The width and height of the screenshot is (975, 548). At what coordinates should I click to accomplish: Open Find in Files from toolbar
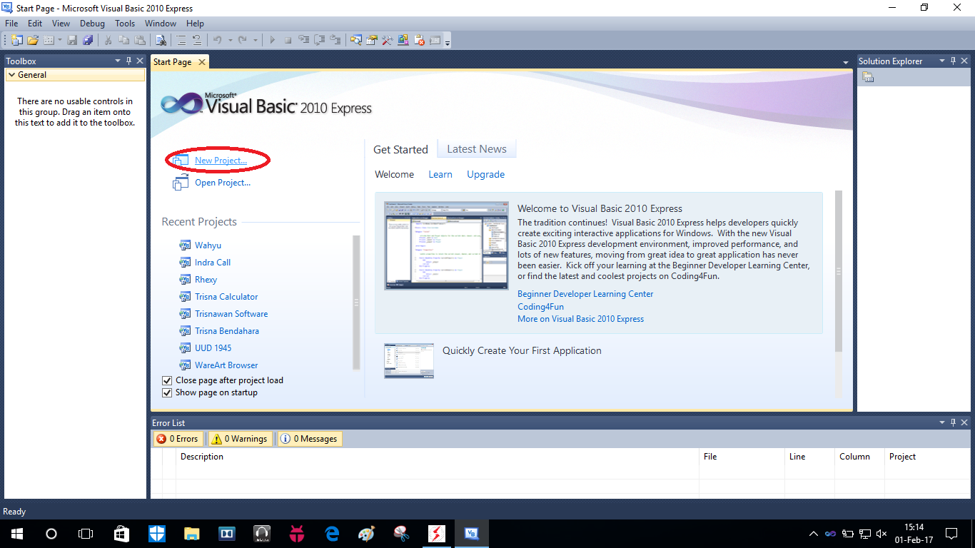pos(161,40)
